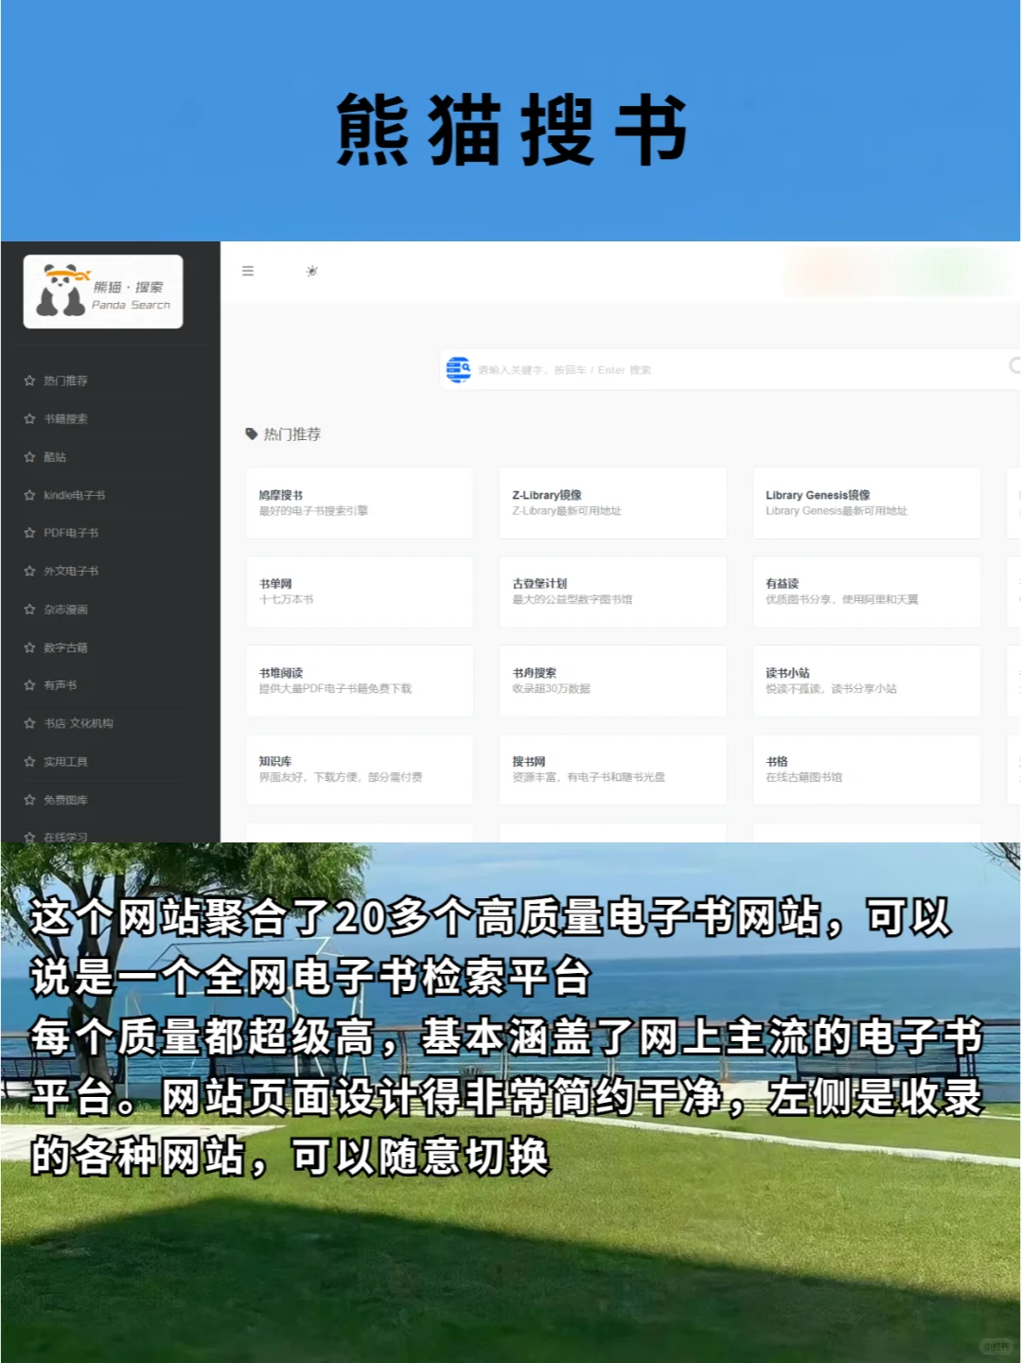Open the Z-Library镜像 card
This screenshot has height=1363, width=1022.
(613, 503)
